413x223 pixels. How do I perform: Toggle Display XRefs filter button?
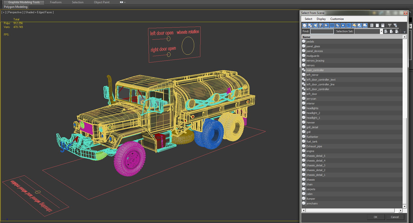click(x=343, y=25)
